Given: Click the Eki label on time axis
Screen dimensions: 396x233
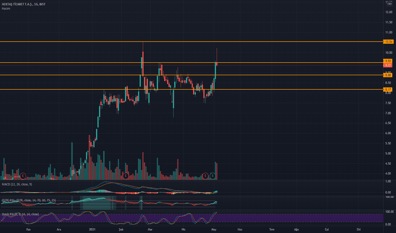Looking at the screenshot, I should pyautogui.click(x=358, y=230).
